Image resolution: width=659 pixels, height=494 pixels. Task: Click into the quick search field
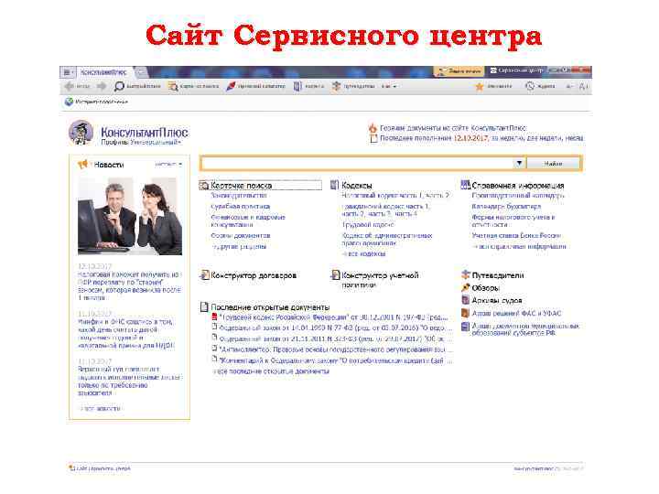point(357,164)
